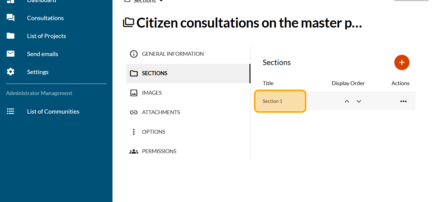435x202 pixels.
Task: Expand the Sections breadcrumb dropdown at top
Action: 161,1
